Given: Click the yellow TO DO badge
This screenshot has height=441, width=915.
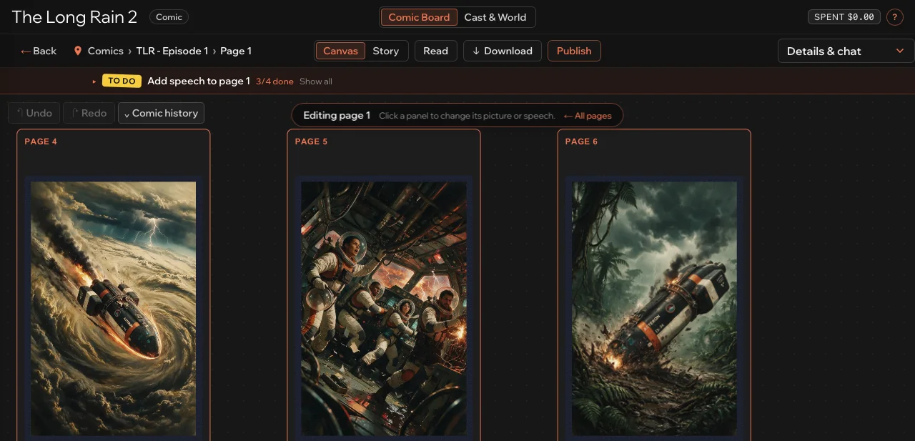Looking at the screenshot, I should pos(122,81).
